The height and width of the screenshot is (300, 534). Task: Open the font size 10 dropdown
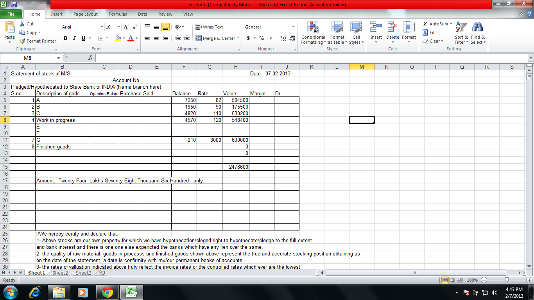[118, 27]
